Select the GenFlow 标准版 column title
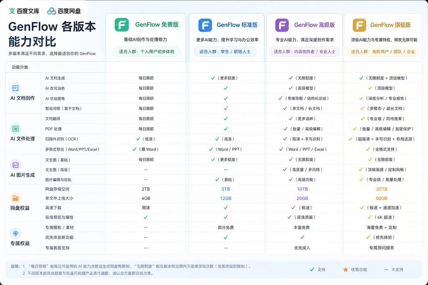428x285 pixels. pyautogui.click(x=237, y=25)
